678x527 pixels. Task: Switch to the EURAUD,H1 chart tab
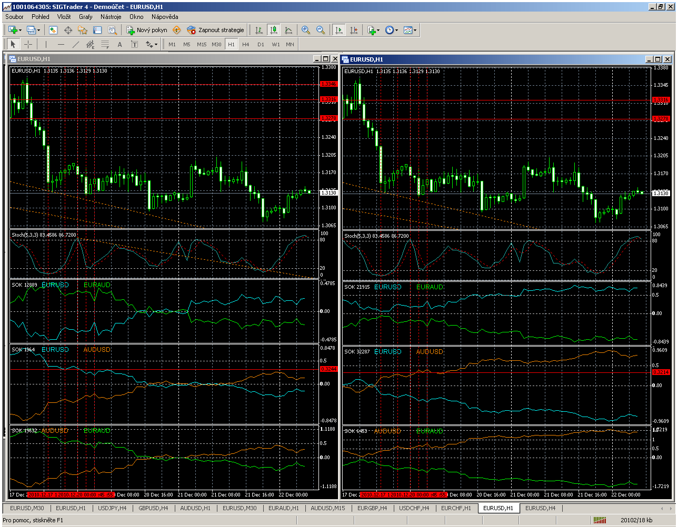(x=283, y=508)
